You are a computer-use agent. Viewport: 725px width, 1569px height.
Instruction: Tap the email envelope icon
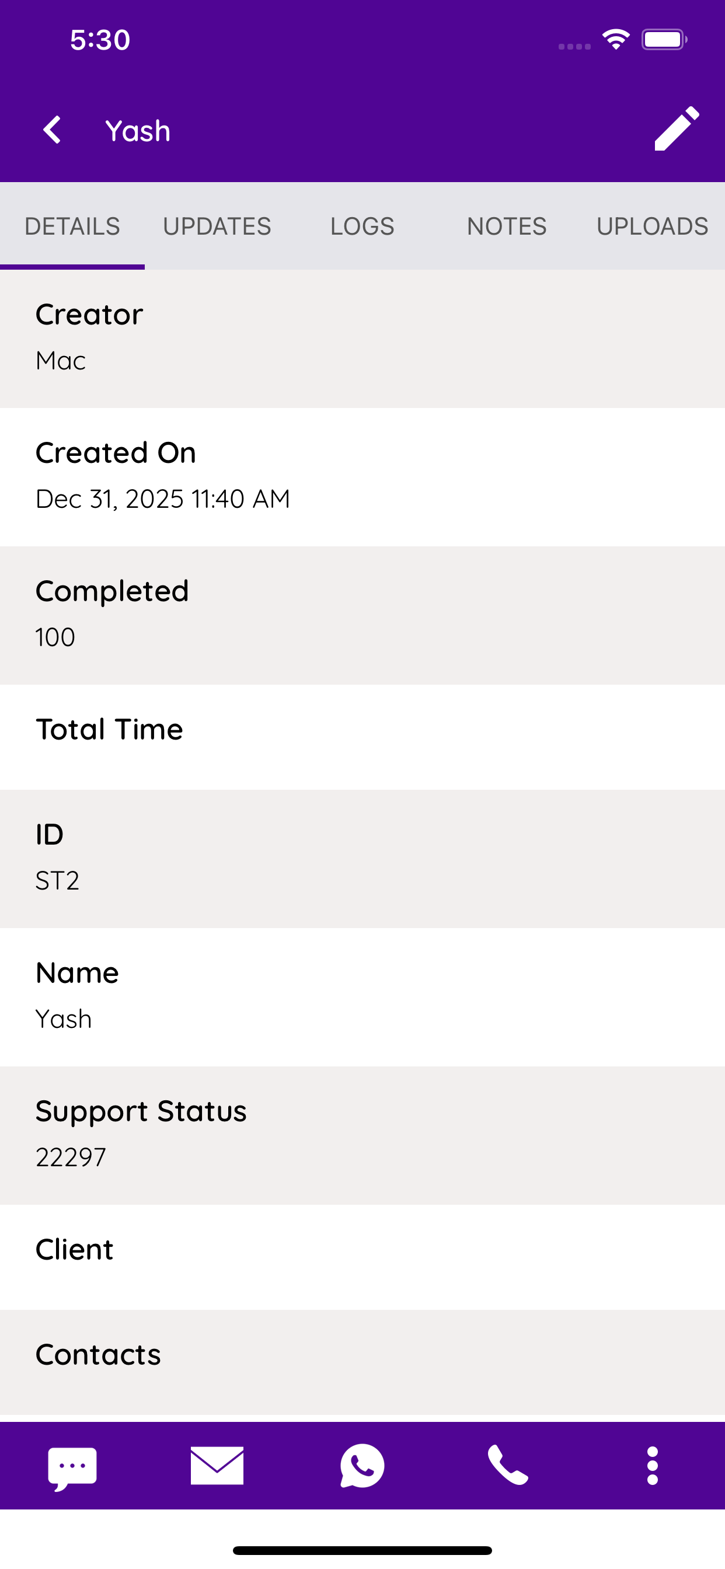[x=217, y=1466]
